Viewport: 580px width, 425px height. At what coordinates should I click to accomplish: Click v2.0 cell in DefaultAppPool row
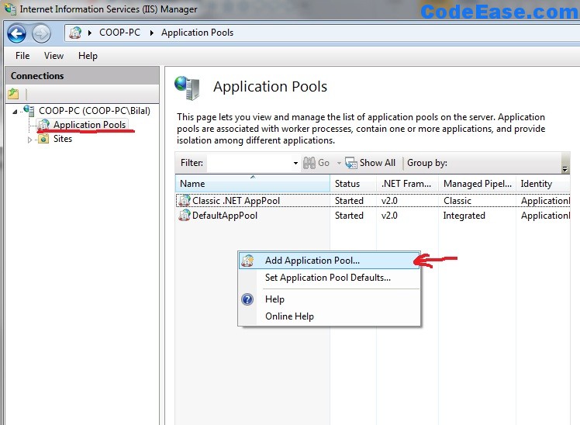(x=389, y=216)
